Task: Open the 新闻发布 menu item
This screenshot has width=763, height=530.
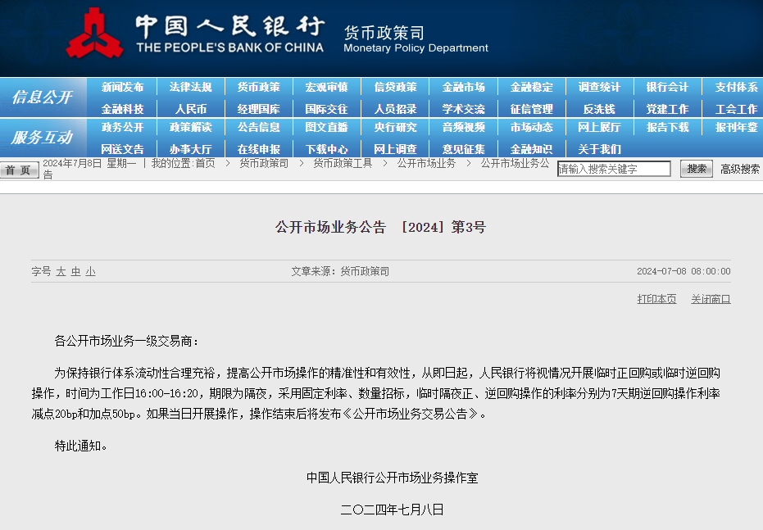Action: click(x=122, y=87)
